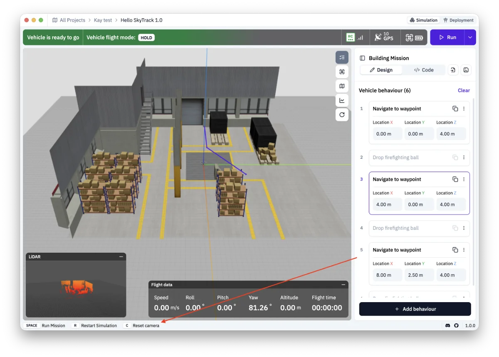Duplicate behaviour 5 Navigate to waypoint

[455, 250]
